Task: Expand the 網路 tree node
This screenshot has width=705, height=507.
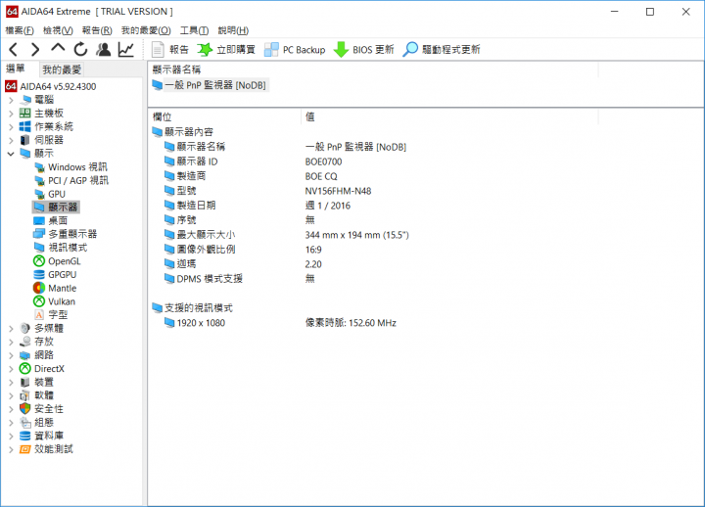Action: pyautogui.click(x=11, y=355)
